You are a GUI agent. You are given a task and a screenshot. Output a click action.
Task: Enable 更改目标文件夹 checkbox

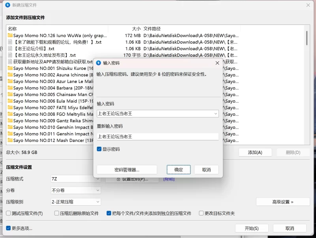(201, 213)
